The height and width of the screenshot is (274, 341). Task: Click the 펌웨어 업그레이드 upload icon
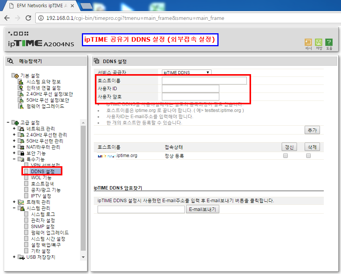pos(20,106)
